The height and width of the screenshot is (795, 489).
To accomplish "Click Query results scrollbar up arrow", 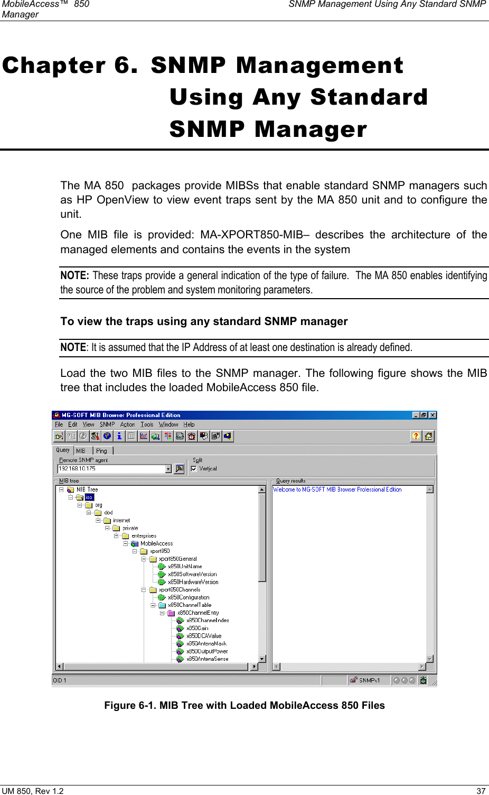I will click(430, 489).
